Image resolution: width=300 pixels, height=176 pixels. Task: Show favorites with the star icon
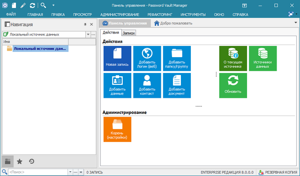click(20, 161)
